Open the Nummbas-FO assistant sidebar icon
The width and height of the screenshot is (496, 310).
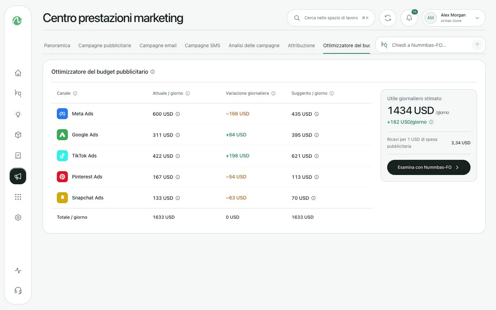point(18,93)
